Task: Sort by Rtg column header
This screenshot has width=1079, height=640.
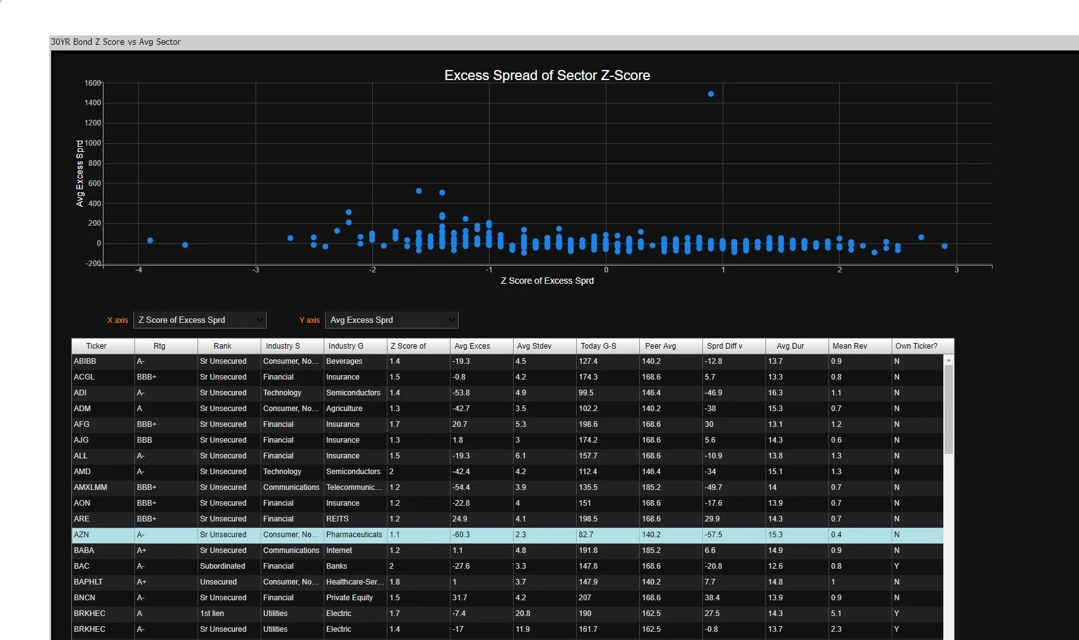Action: (x=166, y=346)
